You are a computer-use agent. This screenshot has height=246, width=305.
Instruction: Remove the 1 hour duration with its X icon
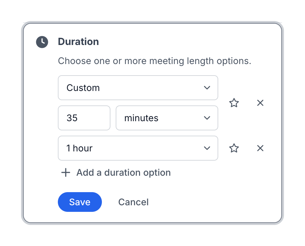(260, 148)
